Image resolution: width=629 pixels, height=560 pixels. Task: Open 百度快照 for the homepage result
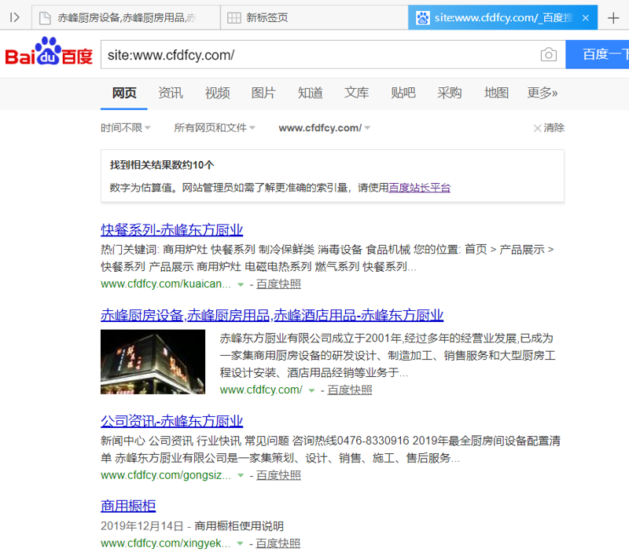pyautogui.click(x=349, y=390)
